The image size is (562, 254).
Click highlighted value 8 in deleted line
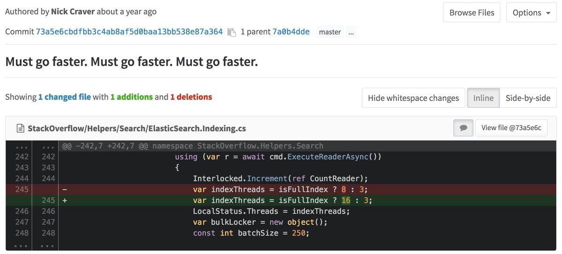[343, 190]
